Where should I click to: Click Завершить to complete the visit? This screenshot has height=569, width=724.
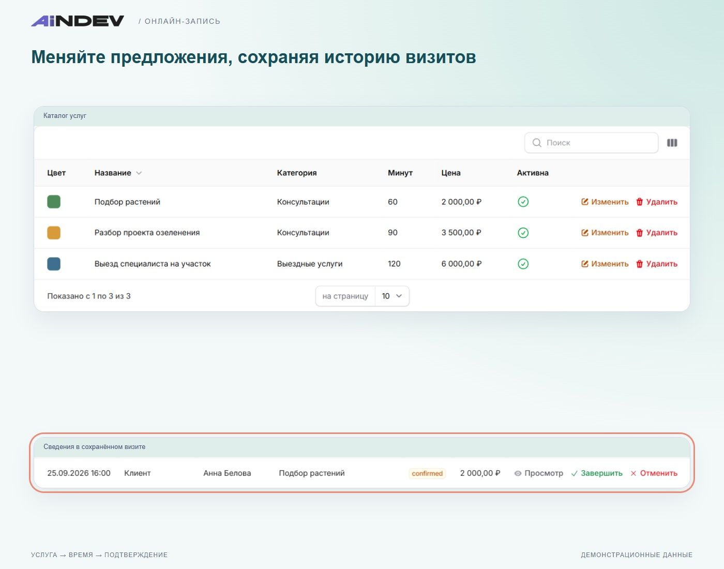click(x=596, y=473)
